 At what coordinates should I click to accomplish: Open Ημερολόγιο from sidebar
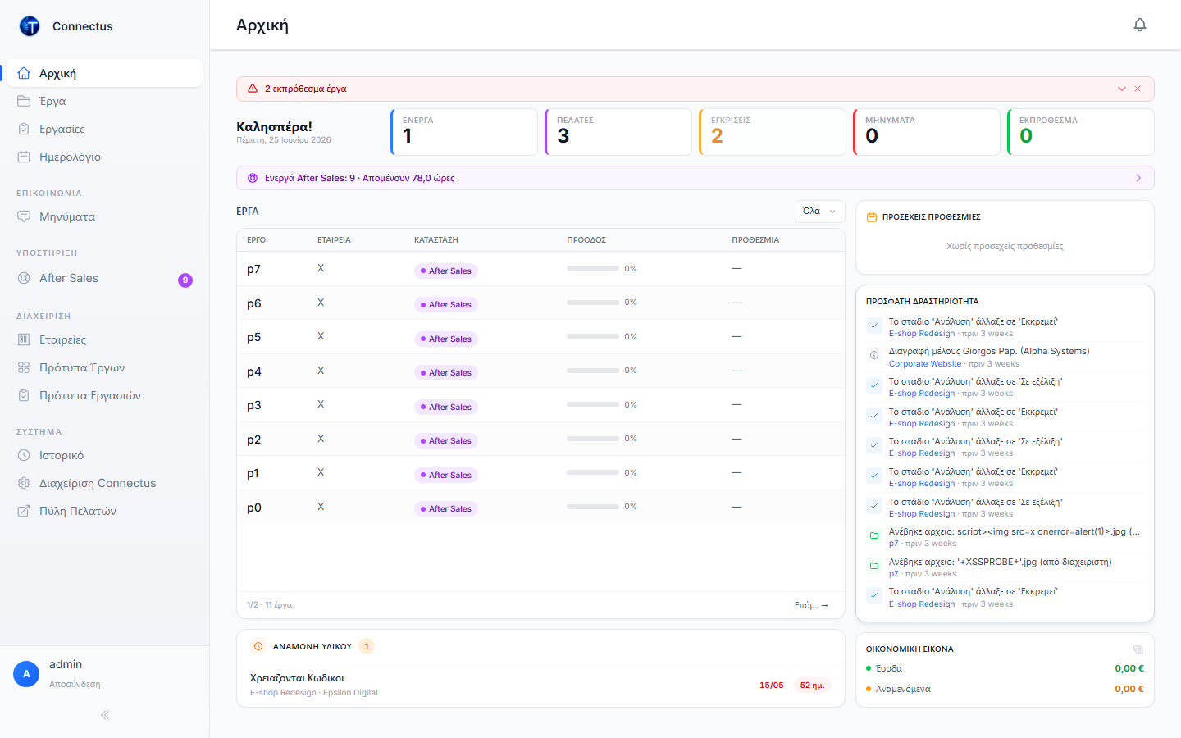pyautogui.click(x=104, y=157)
